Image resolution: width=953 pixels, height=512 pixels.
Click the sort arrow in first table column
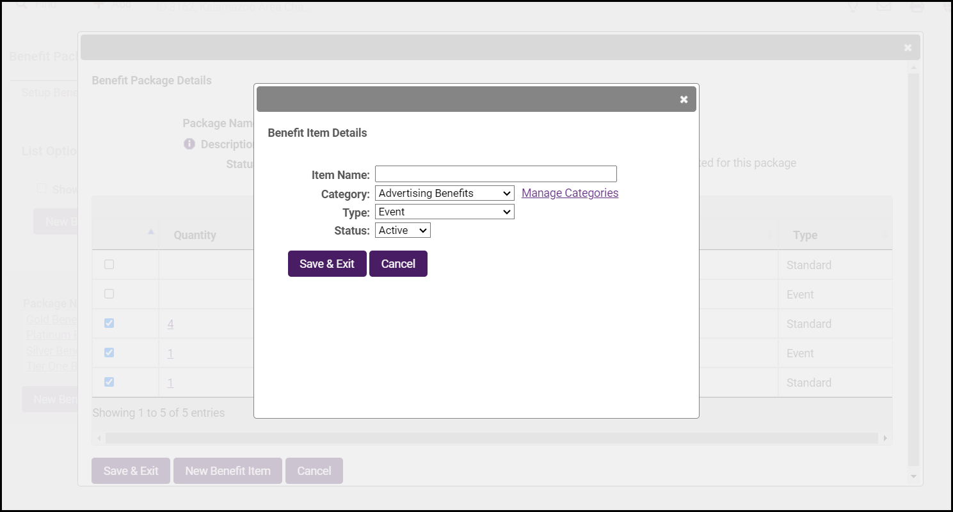pos(151,232)
